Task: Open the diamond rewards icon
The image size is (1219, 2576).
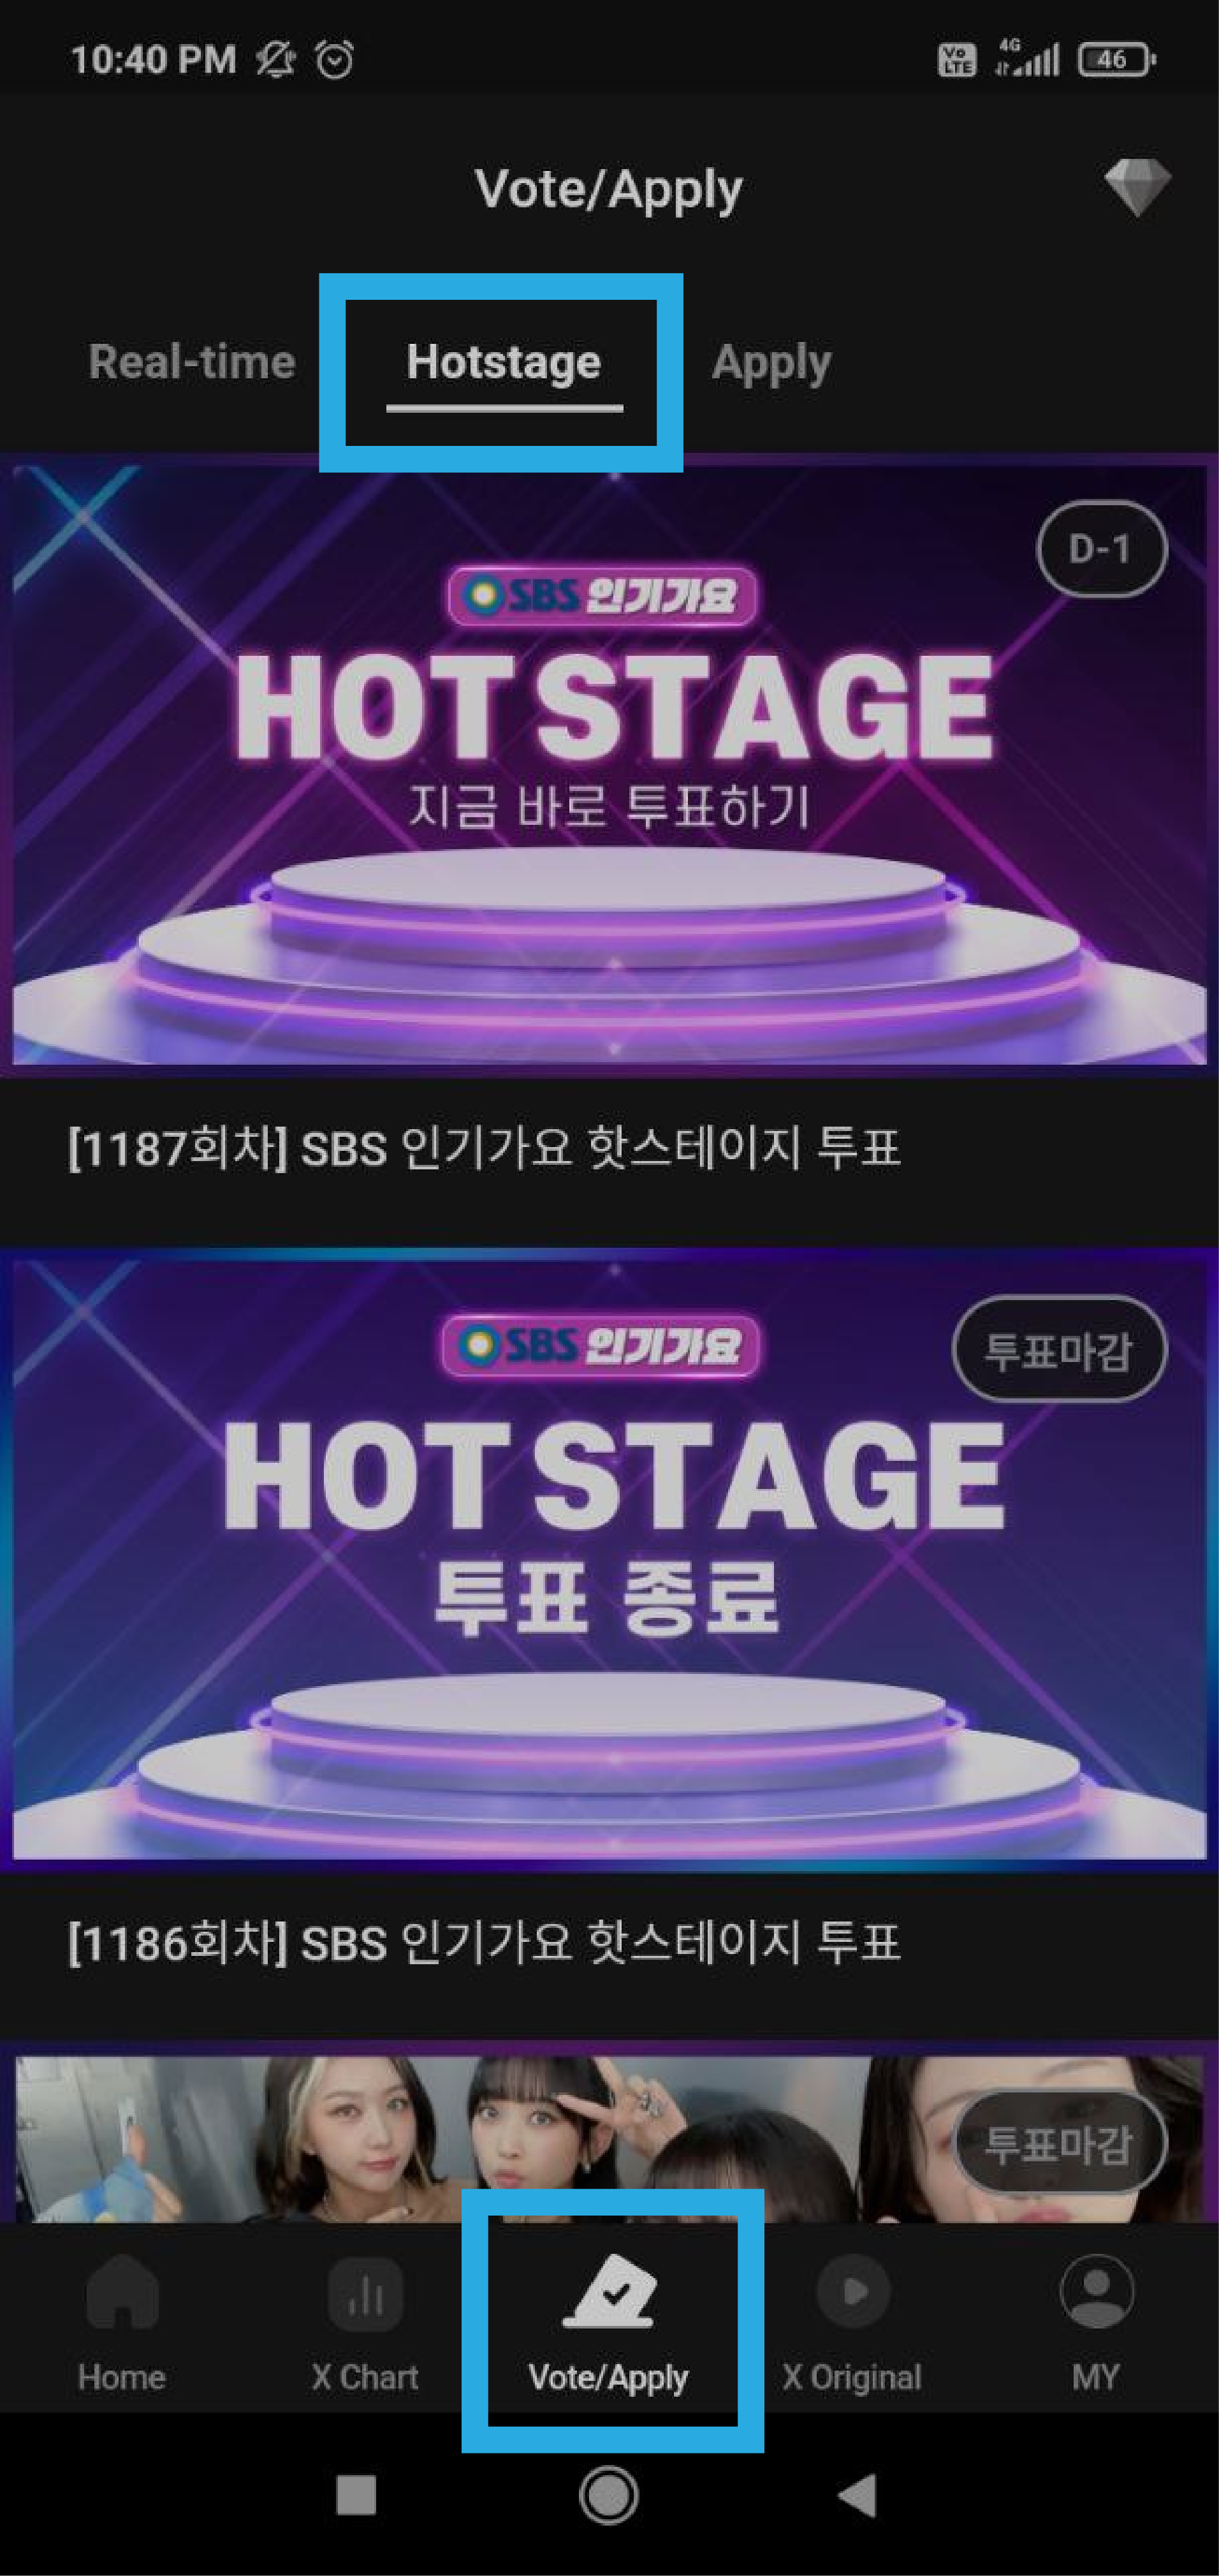Action: tap(1137, 187)
